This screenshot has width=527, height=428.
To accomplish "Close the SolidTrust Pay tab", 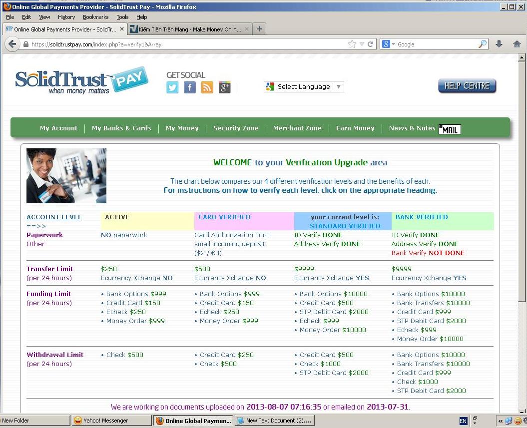I will point(122,29).
